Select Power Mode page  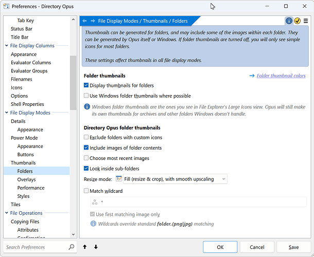click(x=24, y=138)
